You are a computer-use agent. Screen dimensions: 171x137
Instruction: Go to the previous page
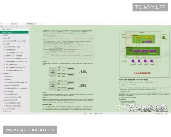point(86,114)
